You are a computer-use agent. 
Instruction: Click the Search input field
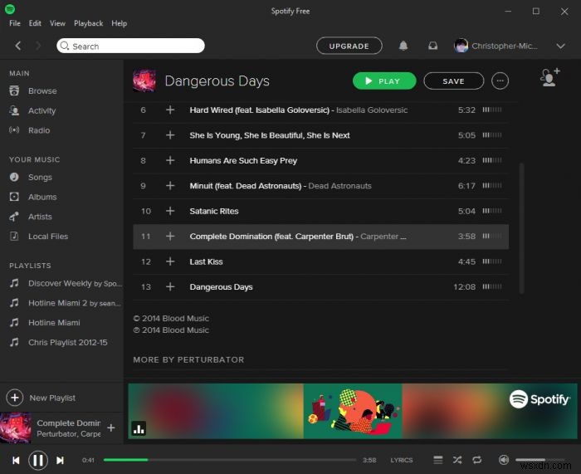130,46
